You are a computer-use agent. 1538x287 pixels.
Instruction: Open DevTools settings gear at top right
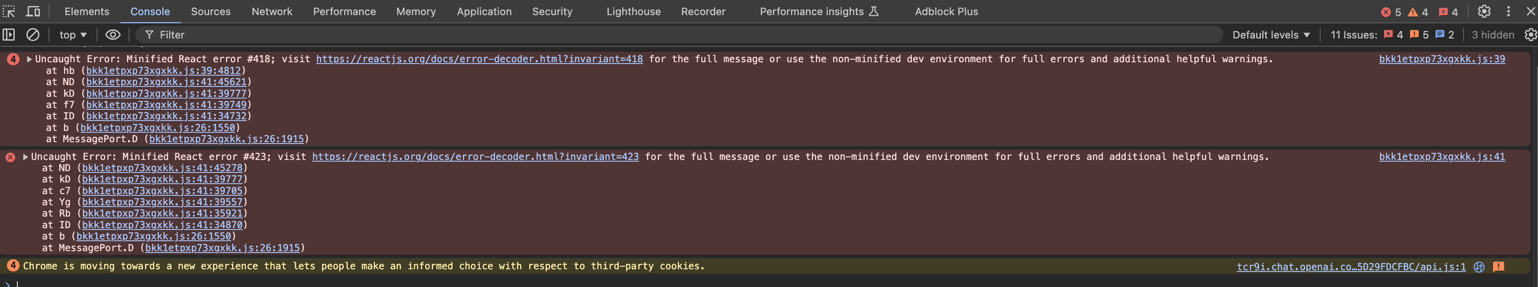point(1484,11)
